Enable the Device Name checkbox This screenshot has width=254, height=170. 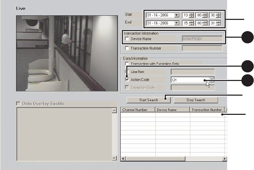coord(127,39)
